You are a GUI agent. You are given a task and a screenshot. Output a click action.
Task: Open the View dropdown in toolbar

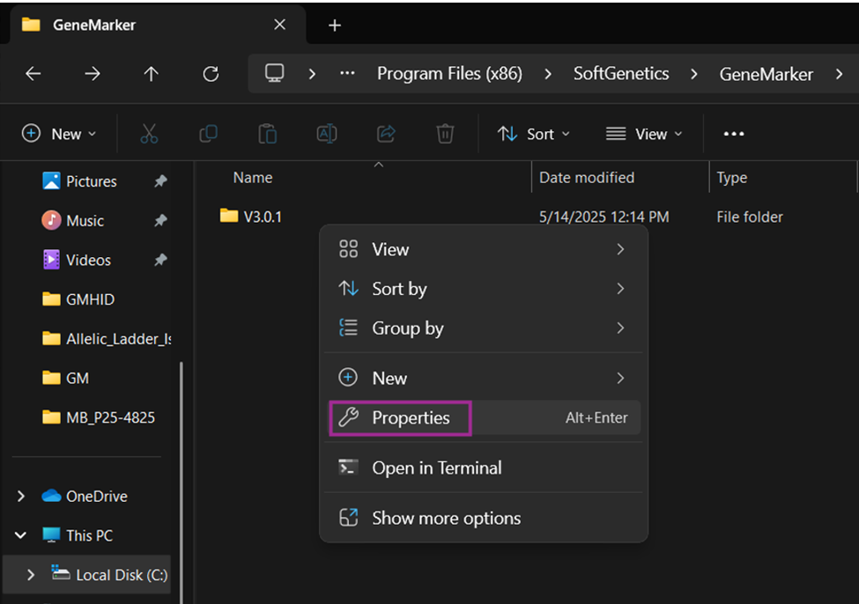pyautogui.click(x=644, y=134)
